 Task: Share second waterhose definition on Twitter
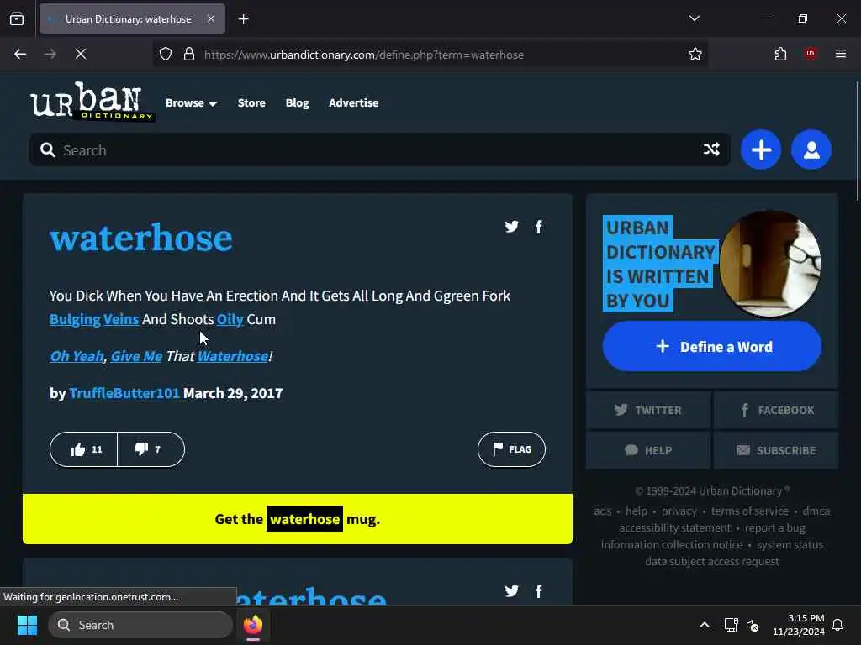point(511,590)
